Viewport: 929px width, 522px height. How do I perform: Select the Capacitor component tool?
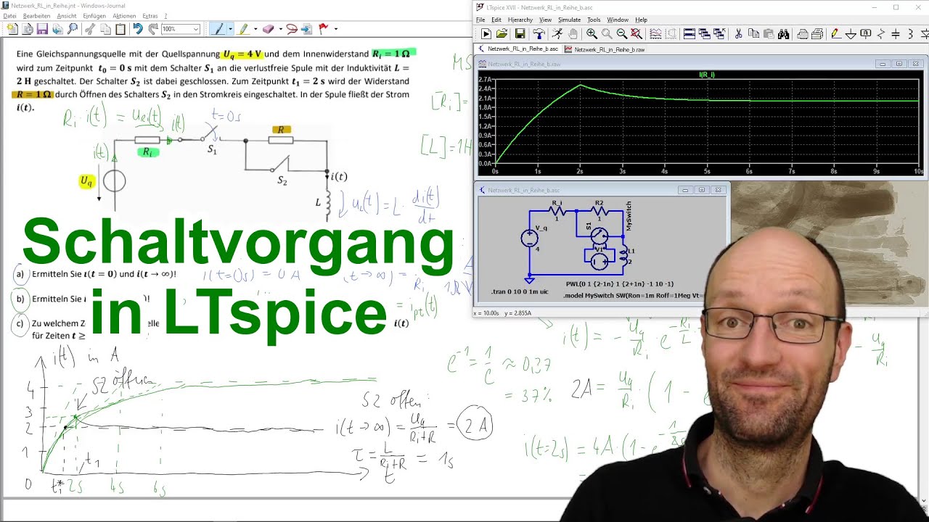click(x=896, y=34)
